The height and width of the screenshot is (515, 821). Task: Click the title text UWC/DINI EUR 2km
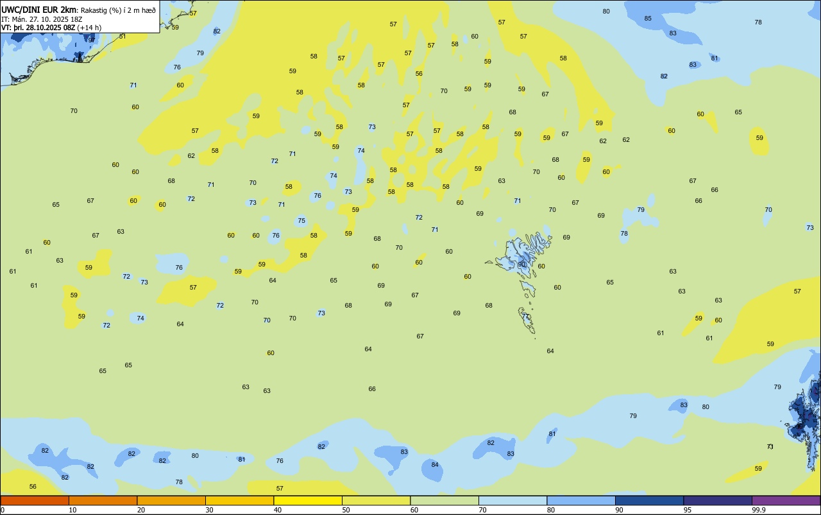(x=39, y=10)
